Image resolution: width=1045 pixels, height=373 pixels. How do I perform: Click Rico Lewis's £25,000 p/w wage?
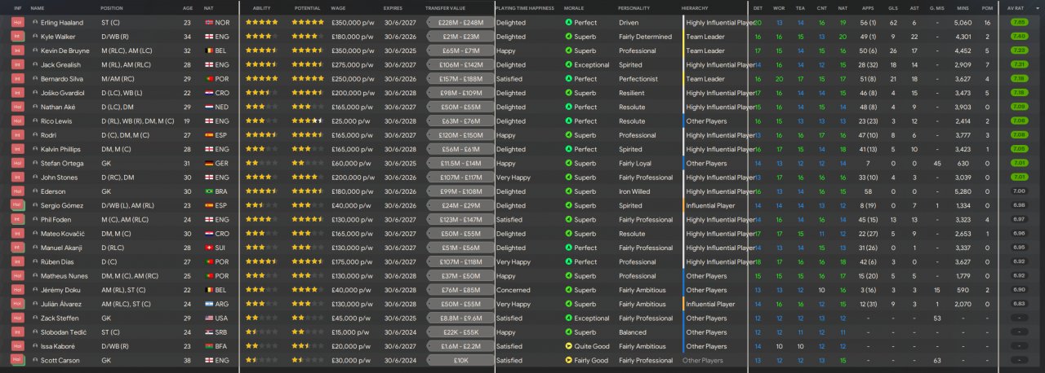pyautogui.click(x=353, y=121)
